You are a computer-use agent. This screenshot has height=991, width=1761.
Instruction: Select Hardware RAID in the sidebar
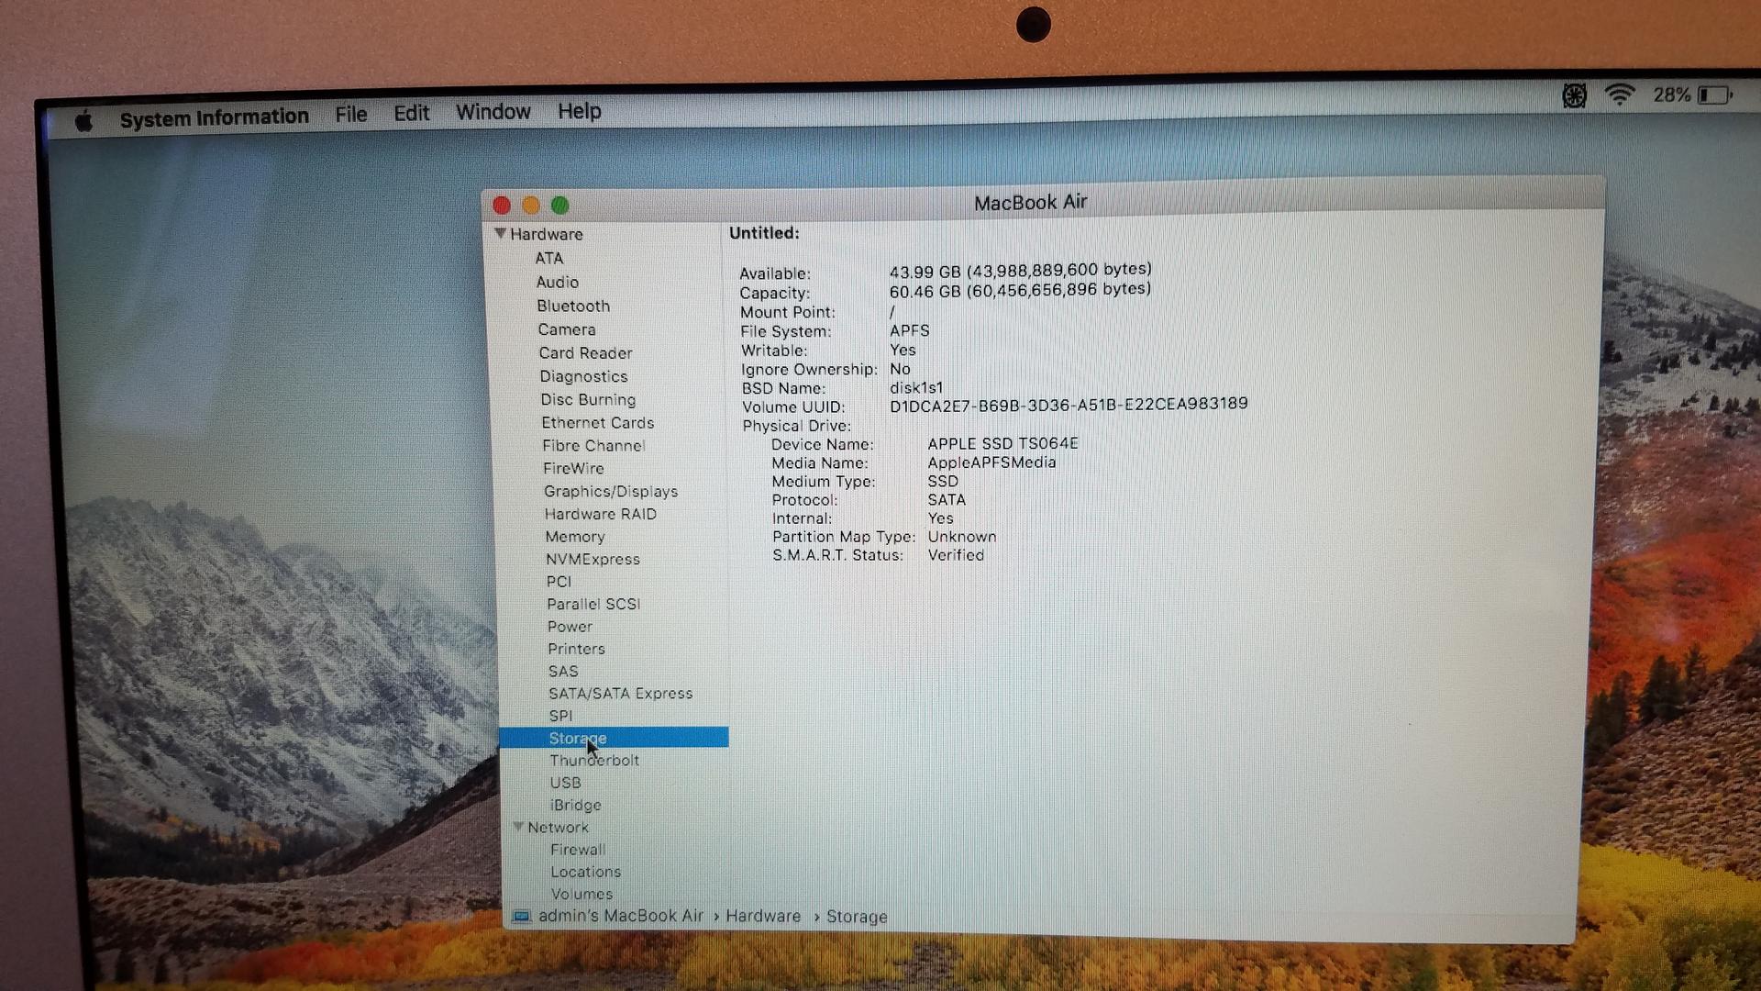(601, 514)
